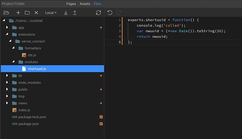
Task: Expand the views folder arrow
Action: (7, 103)
